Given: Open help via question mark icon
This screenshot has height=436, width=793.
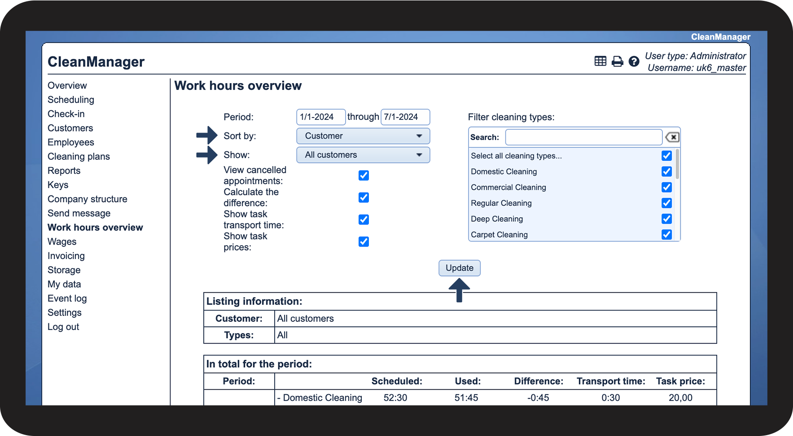Looking at the screenshot, I should pyautogui.click(x=634, y=61).
